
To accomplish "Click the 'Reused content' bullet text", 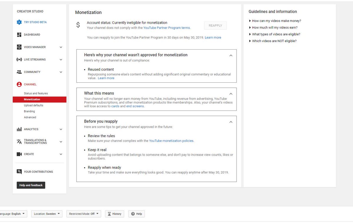I will (101, 69).
